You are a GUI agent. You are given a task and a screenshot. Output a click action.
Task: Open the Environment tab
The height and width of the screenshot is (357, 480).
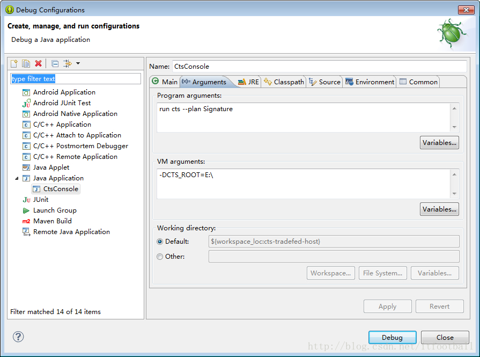point(370,82)
